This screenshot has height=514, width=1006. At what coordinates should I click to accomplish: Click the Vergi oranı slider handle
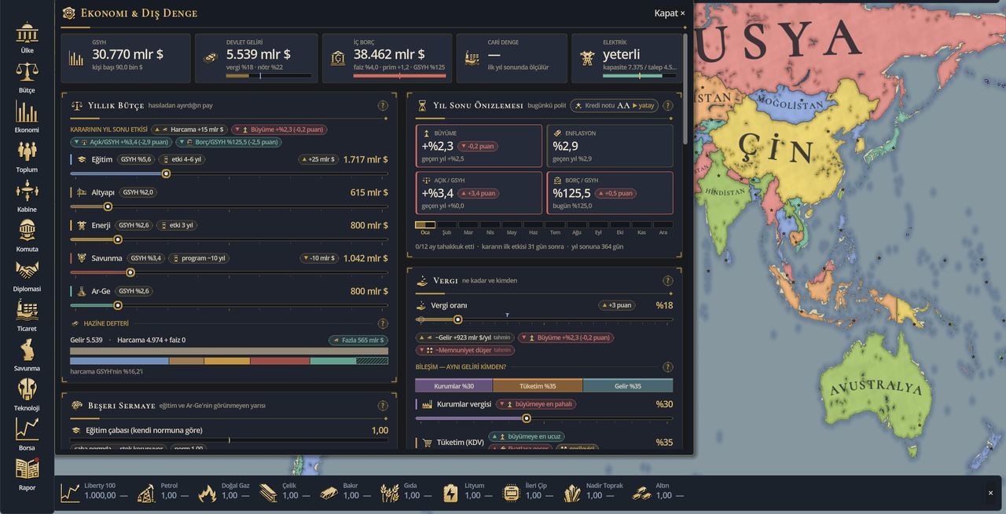pos(458,319)
